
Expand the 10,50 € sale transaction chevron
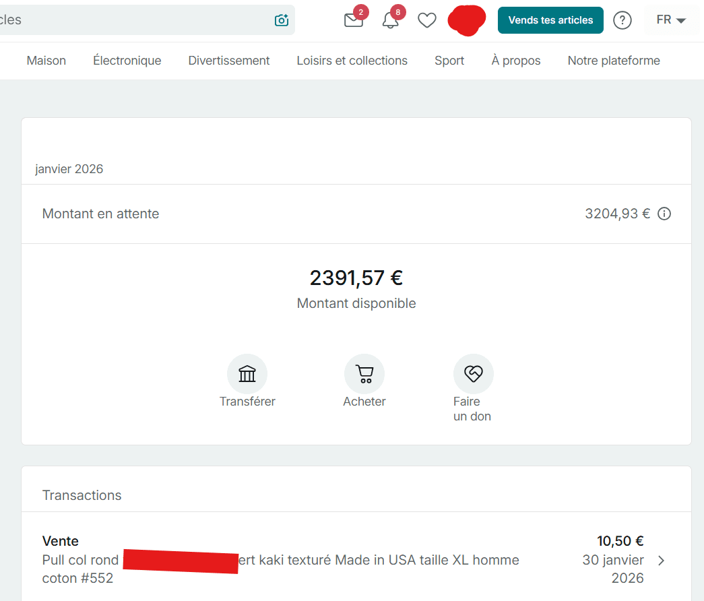pyautogui.click(x=661, y=560)
